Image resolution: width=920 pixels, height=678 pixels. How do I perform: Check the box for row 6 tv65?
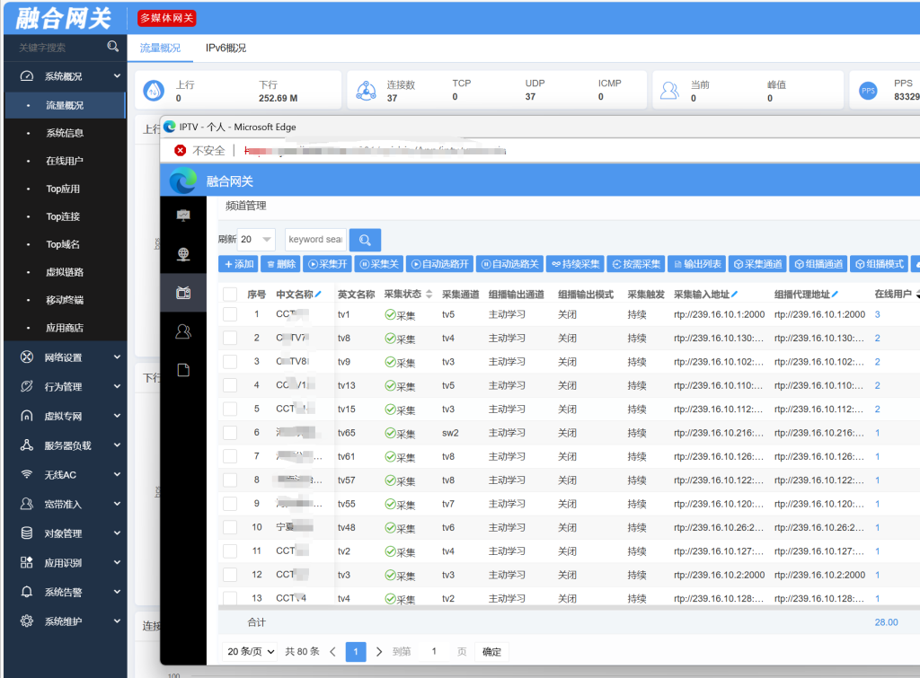click(x=230, y=433)
